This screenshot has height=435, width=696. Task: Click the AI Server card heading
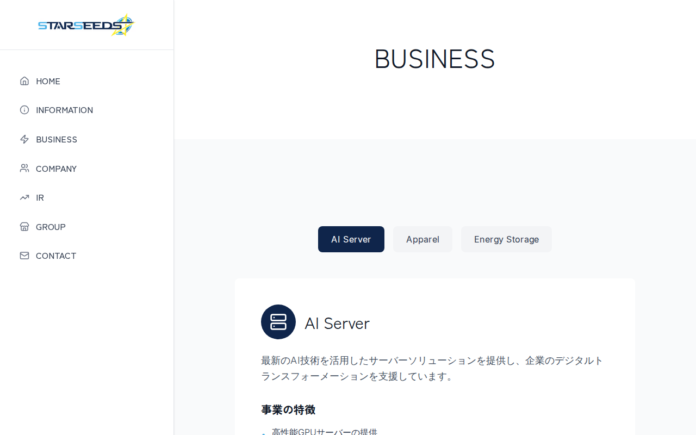(x=337, y=324)
